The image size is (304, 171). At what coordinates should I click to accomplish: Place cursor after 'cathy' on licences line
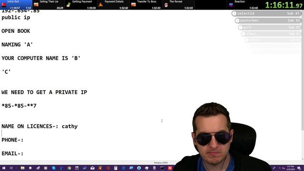pos(78,126)
